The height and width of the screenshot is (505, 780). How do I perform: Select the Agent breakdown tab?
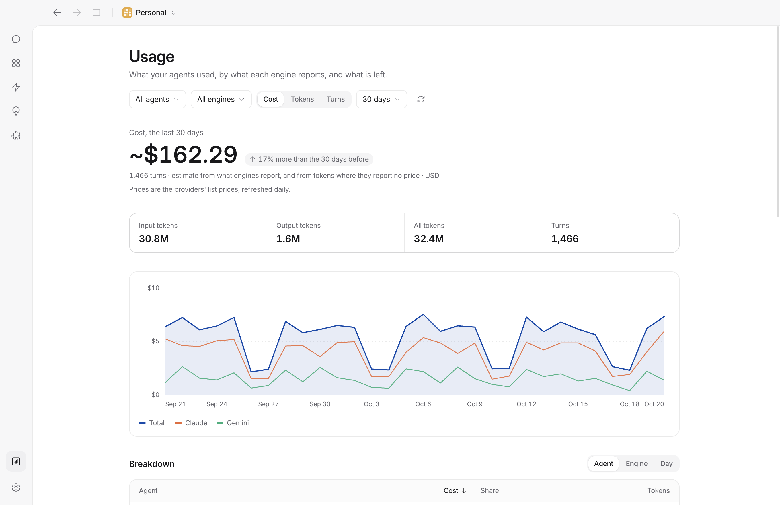603,464
